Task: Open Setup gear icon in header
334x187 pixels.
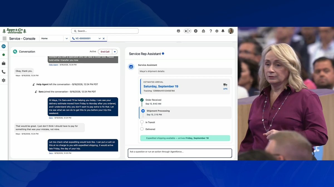Action: [217, 31]
